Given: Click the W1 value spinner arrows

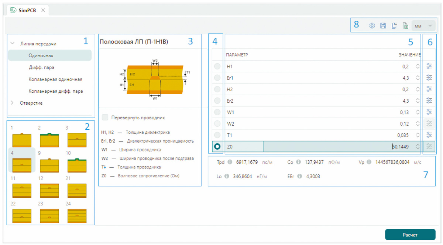Looking at the screenshot, I should (x=418, y=112).
